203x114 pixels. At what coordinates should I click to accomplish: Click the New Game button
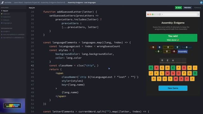pyautogui.click(x=173, y=88)
